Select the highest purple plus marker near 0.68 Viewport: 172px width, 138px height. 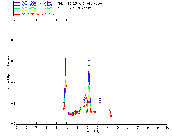pos(66,53)
